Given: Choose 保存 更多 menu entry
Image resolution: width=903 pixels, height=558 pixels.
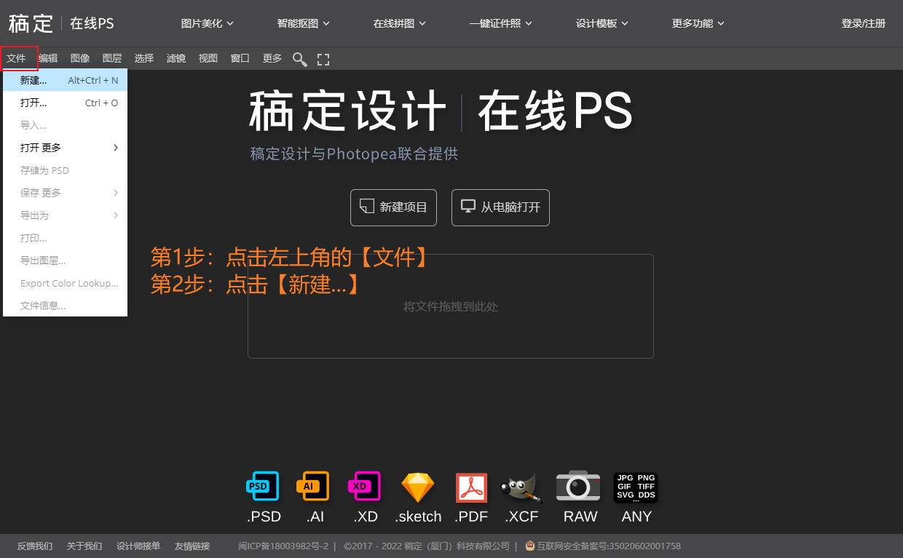Looking at the screenshot, I should pyautogui.click(x=66, y=193).
